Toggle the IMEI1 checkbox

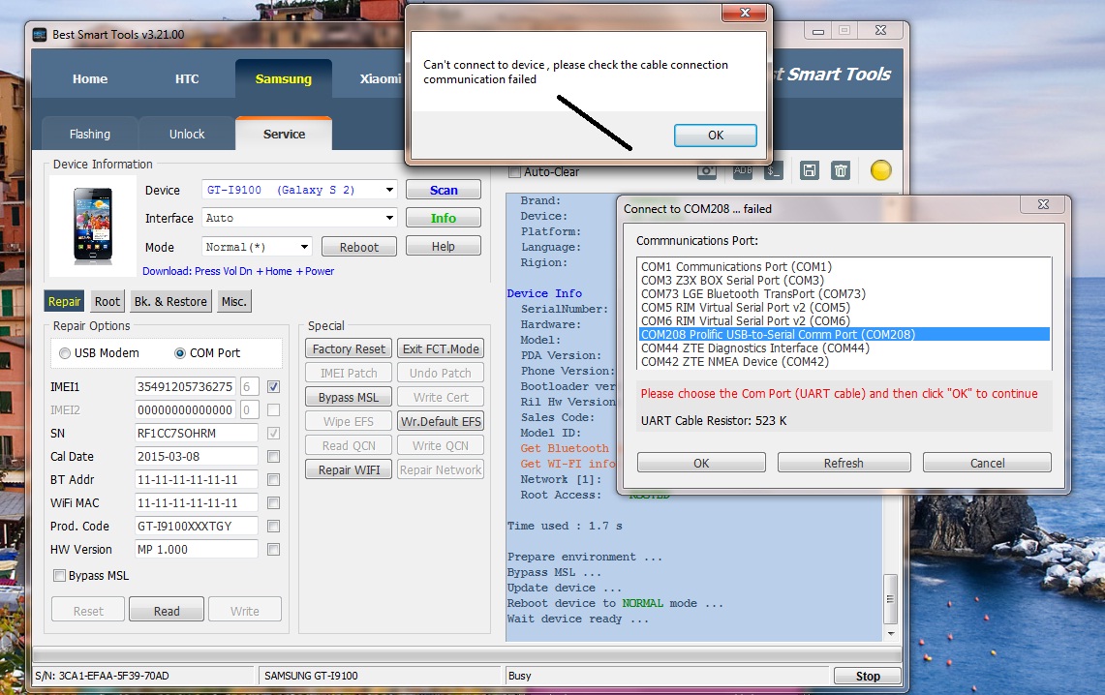point(274,386)
